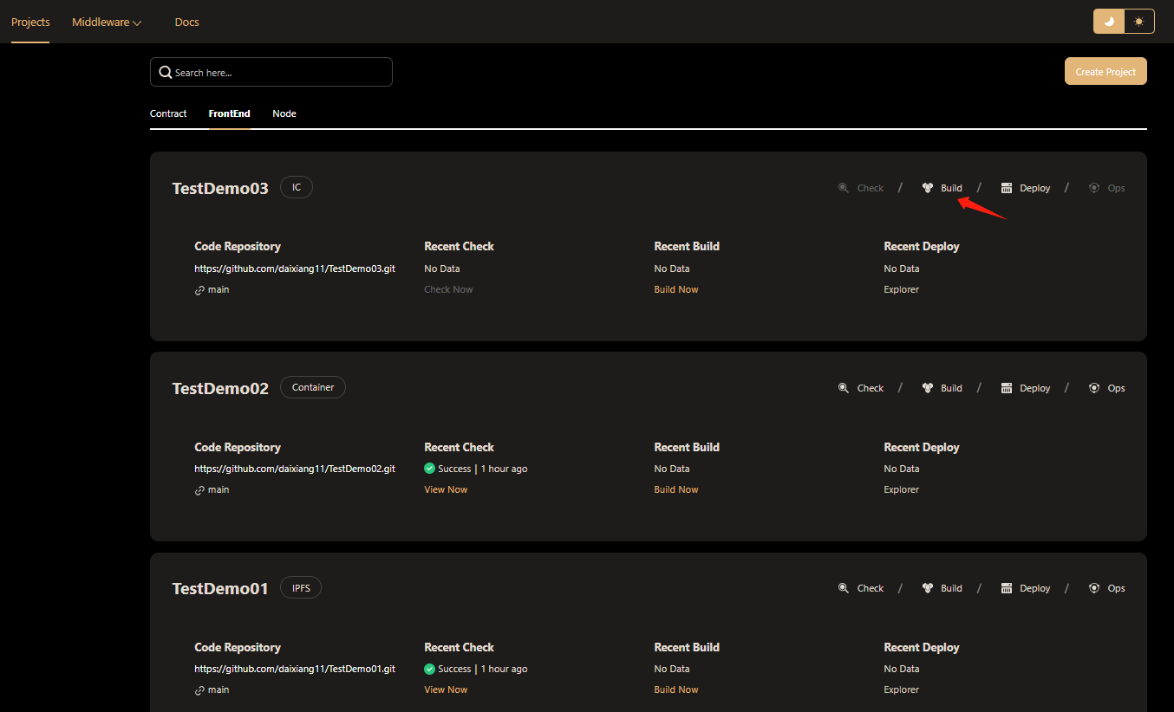Click Code Repository heading in TestDemo01 card
The image size is (1174, 712).
point(238,647)
